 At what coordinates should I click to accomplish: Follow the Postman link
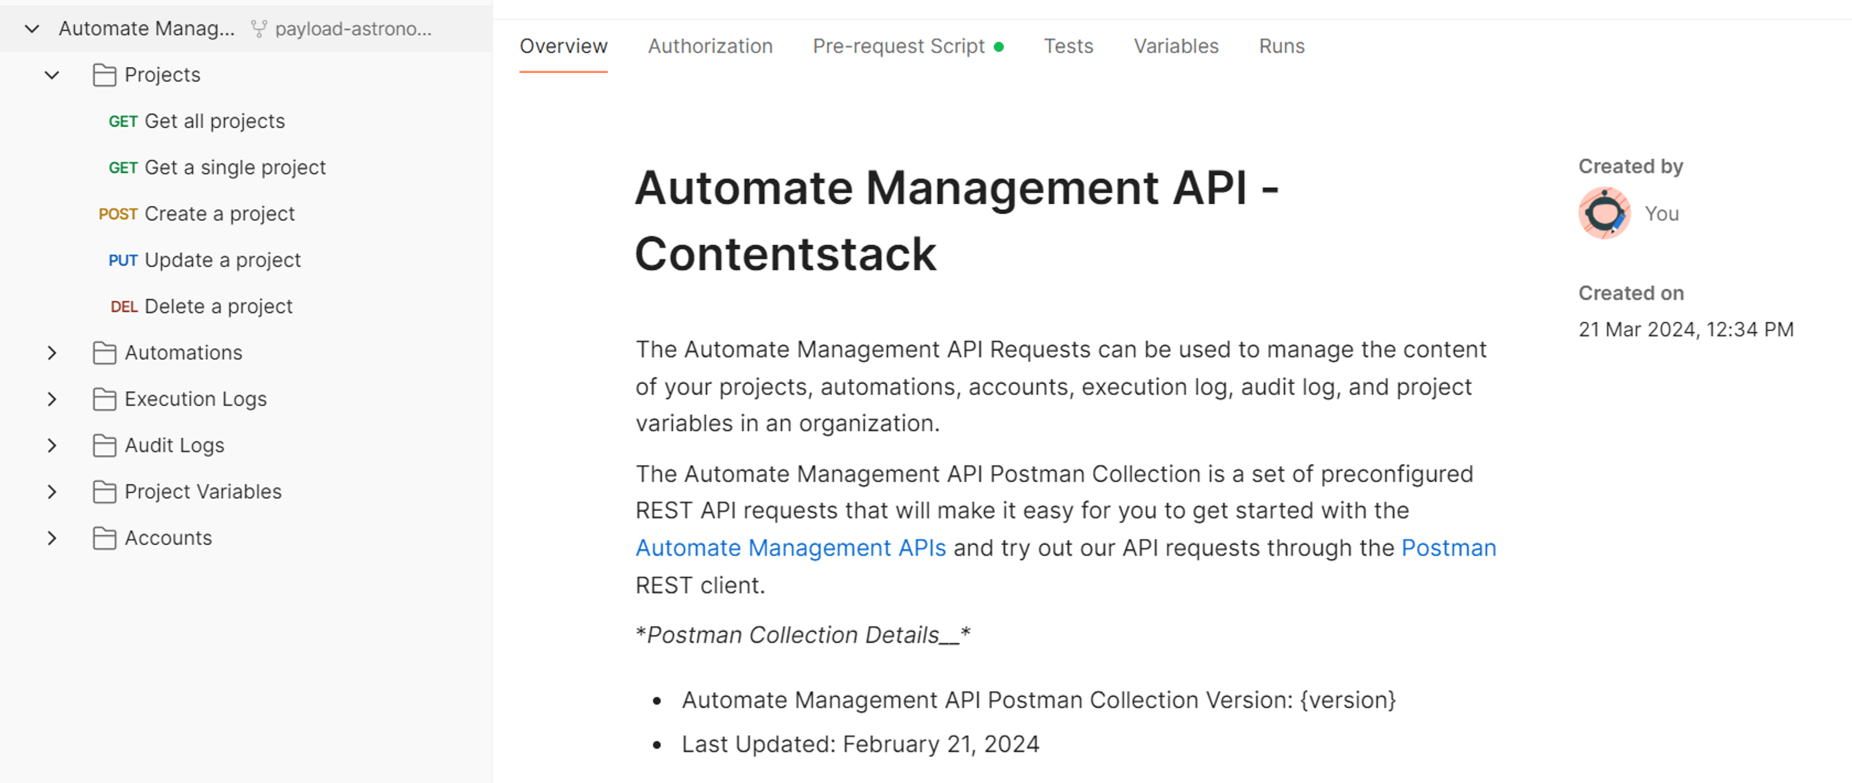(x=1449, y=549)
